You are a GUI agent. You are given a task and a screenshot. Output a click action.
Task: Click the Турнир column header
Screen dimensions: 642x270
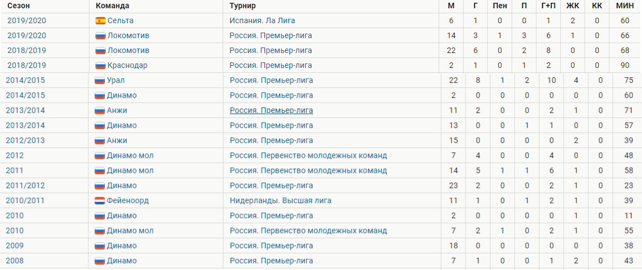pos(243,6)
